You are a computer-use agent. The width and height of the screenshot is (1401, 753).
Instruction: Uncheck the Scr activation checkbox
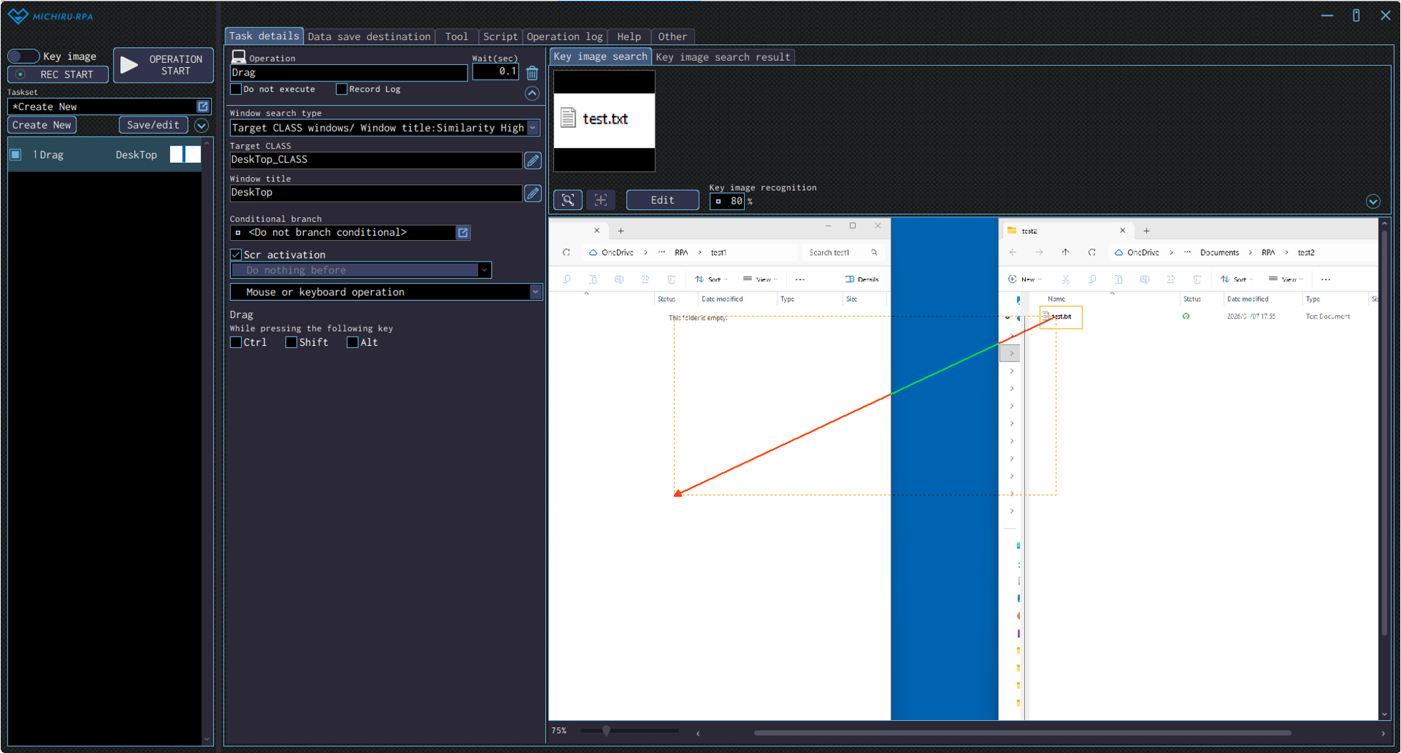[x=236, y=255]
